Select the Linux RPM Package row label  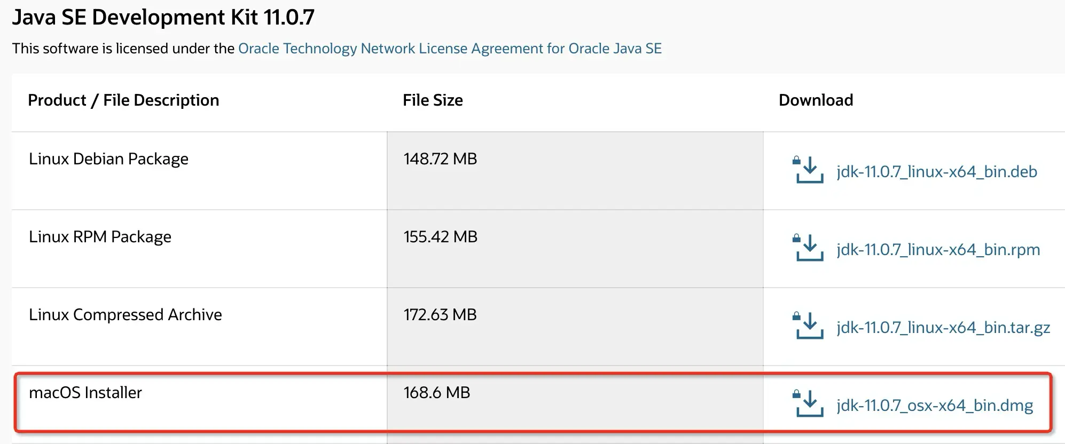[x=100, y=237]
